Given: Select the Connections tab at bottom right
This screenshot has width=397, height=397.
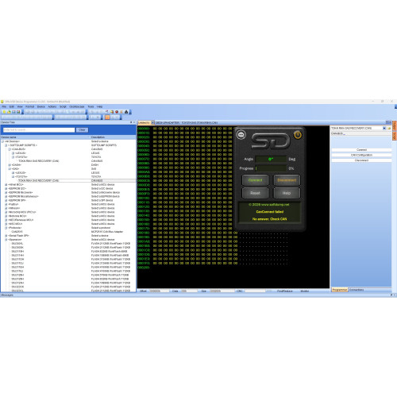Looking at the screenshot, I should click(357, 290).
